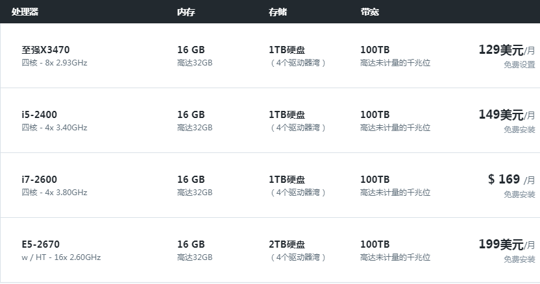Screen dimensions: 540x284
Task: Click the 四核 - 4x 3.80GHz spec text
Action: (x=54, y=193)
